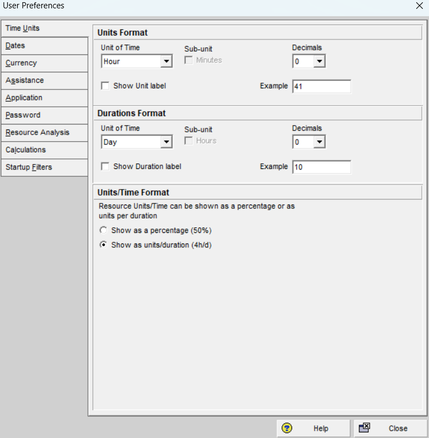
Task: Open the Currency tab
Action: tap(45, 63)
